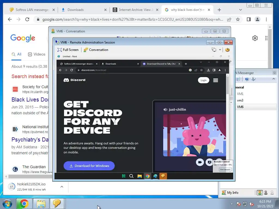The height and width of the screenshot is (209, 279).
Task: Go back in the remote Chrome browser
Action: click(x=60, y=70)
